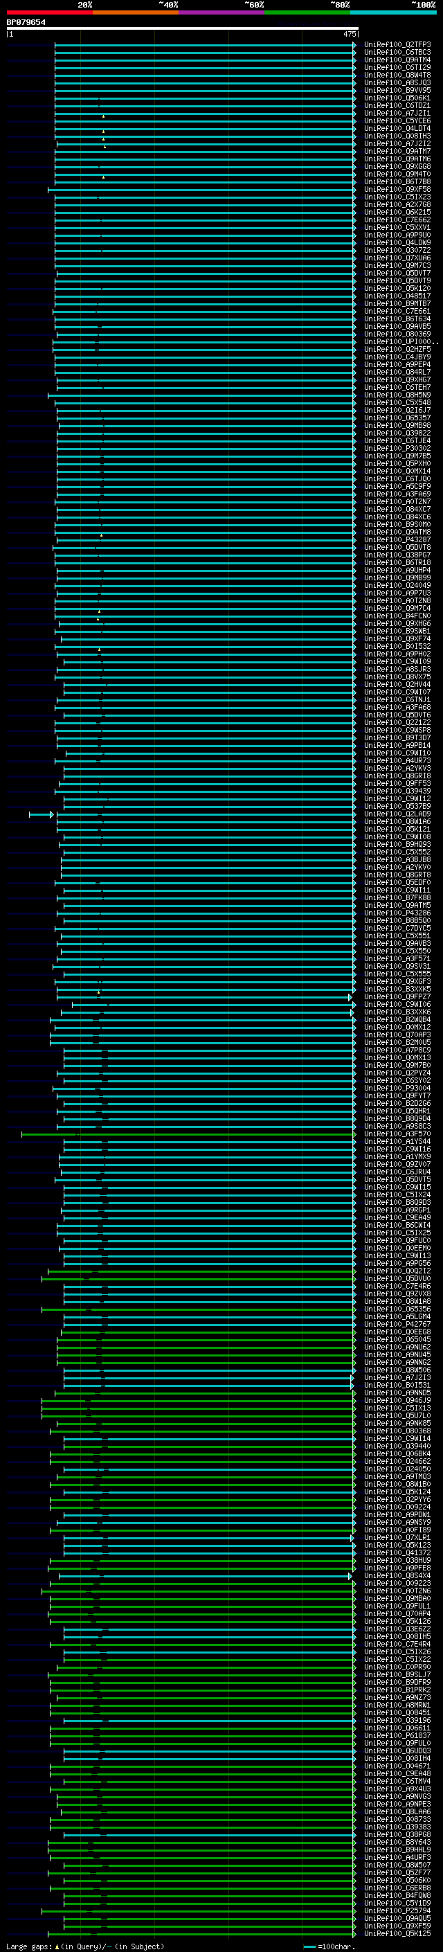Viewport: 443px width, 1952px height.
Task: Select hit label UniRef100_C4JBY9
Action: pyautogui.click(x=397, y=357)
